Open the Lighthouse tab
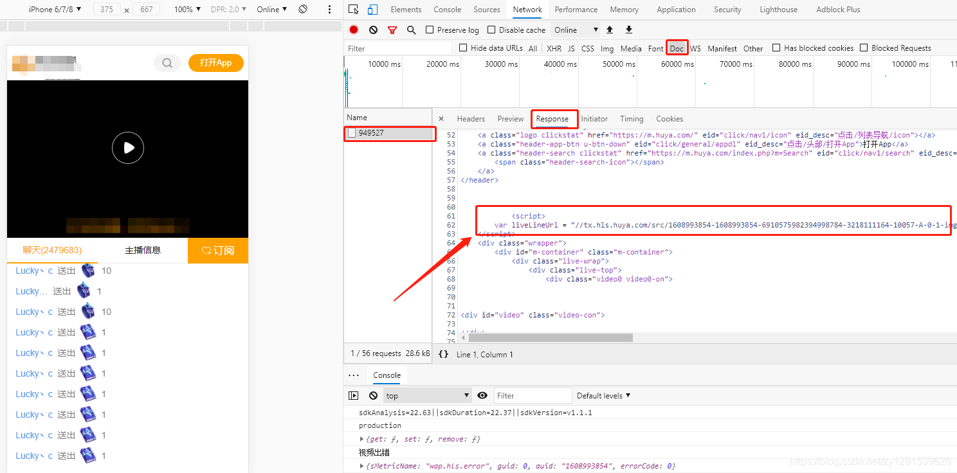The height and width of the screenshot is (473, 957). click(778, 10)
